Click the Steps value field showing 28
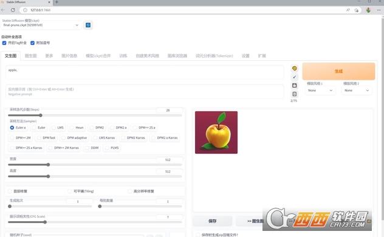The image size is (384, 237). pos(169,110)
